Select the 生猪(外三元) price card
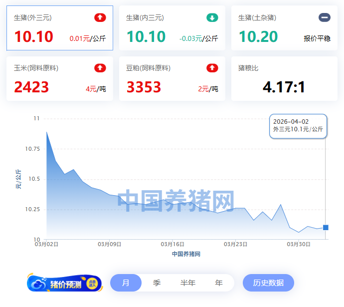 pos(60,28)
